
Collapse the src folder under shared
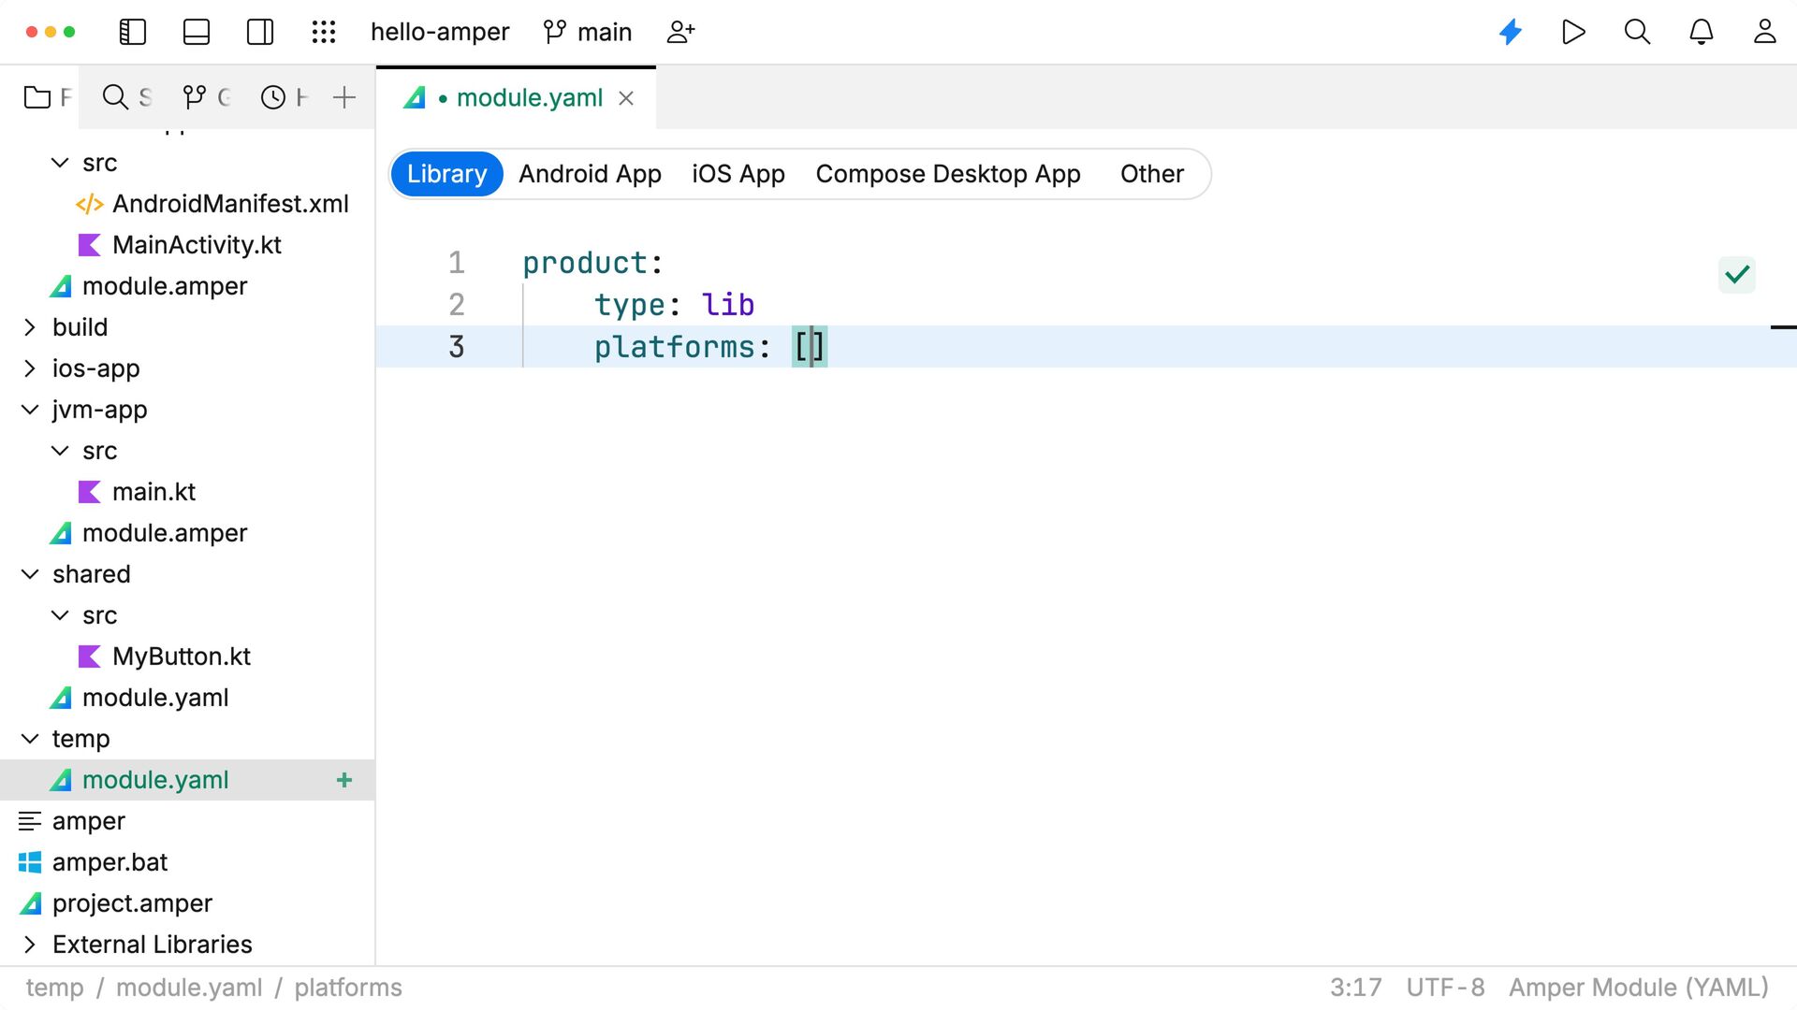point(60,615)
